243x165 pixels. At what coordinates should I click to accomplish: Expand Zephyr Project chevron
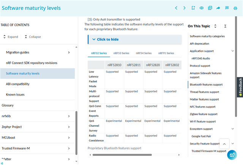tap(69, 127)
